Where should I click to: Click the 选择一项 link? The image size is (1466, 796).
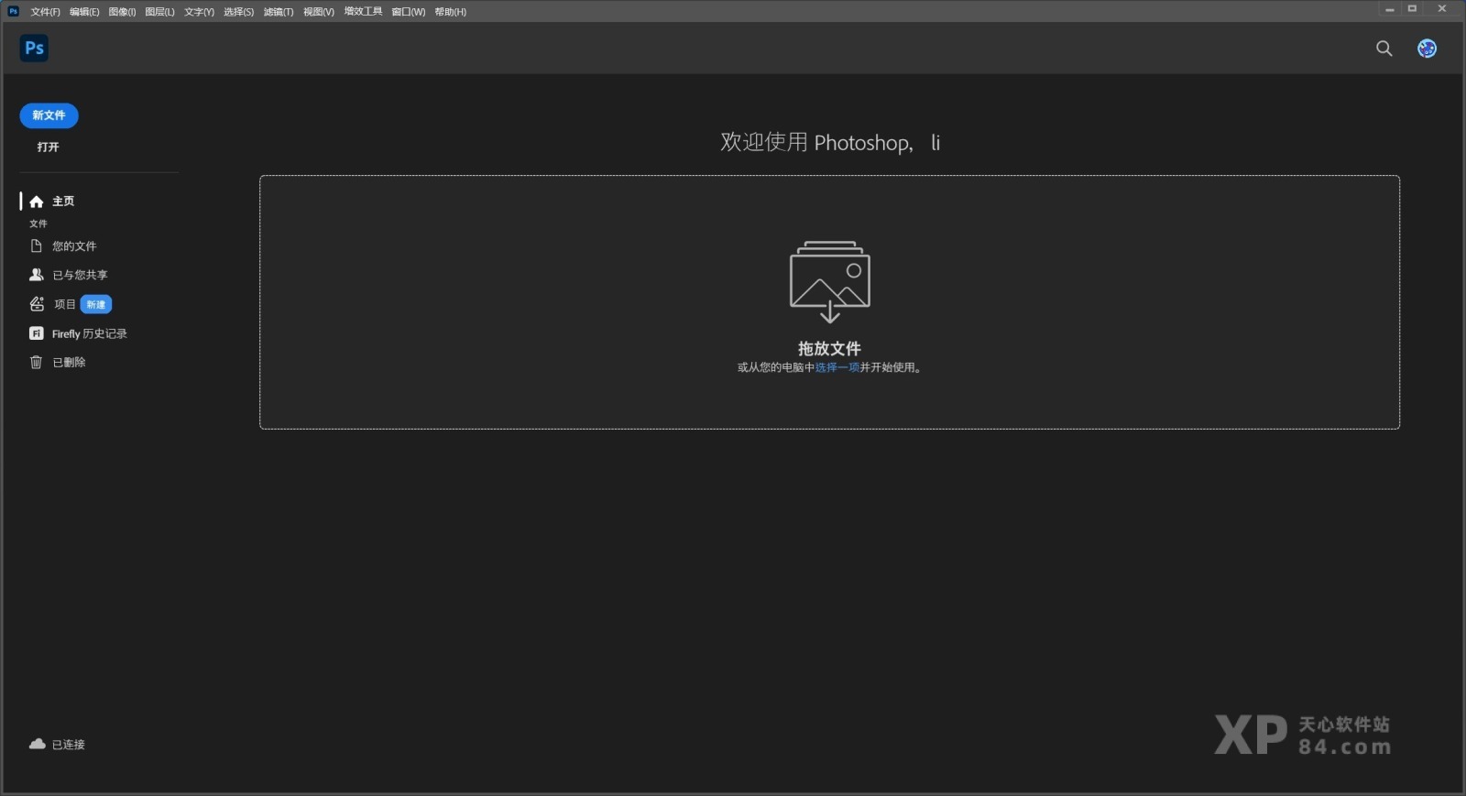pyautogui.click(x=837, y=367)
